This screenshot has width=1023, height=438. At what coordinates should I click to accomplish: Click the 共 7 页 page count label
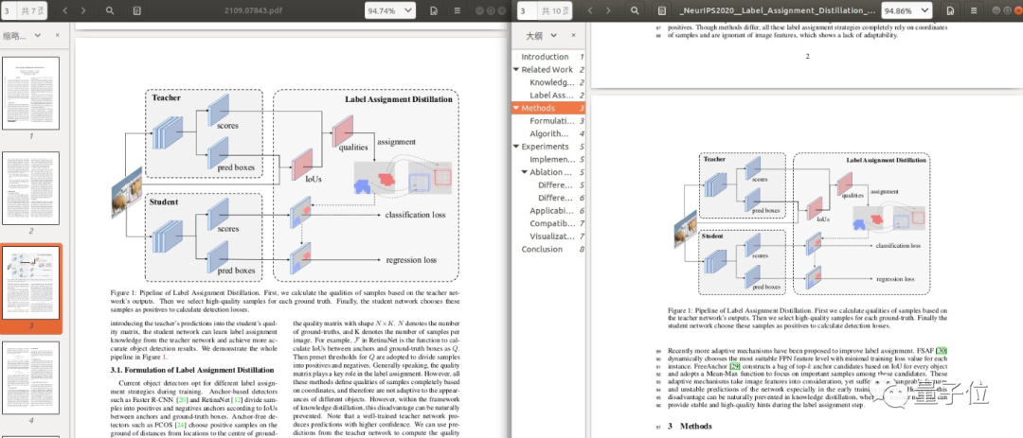32,10
